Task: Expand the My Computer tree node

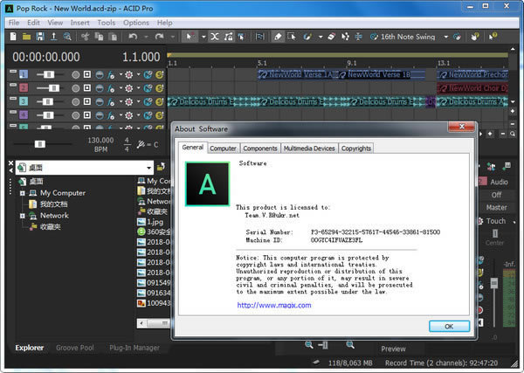Action: (x=23, y=193)
